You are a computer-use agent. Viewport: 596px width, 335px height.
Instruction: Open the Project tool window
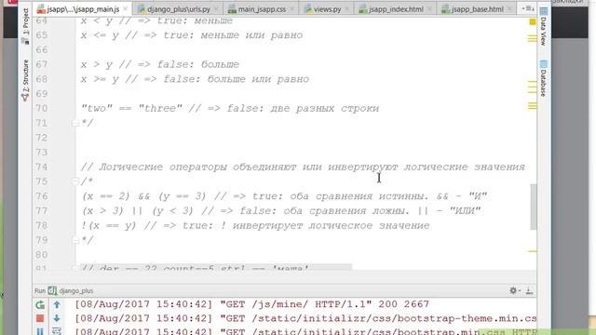[x=25, y=26]
